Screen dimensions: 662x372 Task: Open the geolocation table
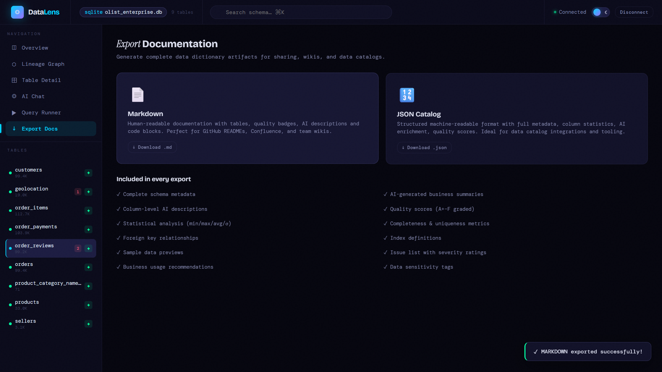(x=51, y=192)
